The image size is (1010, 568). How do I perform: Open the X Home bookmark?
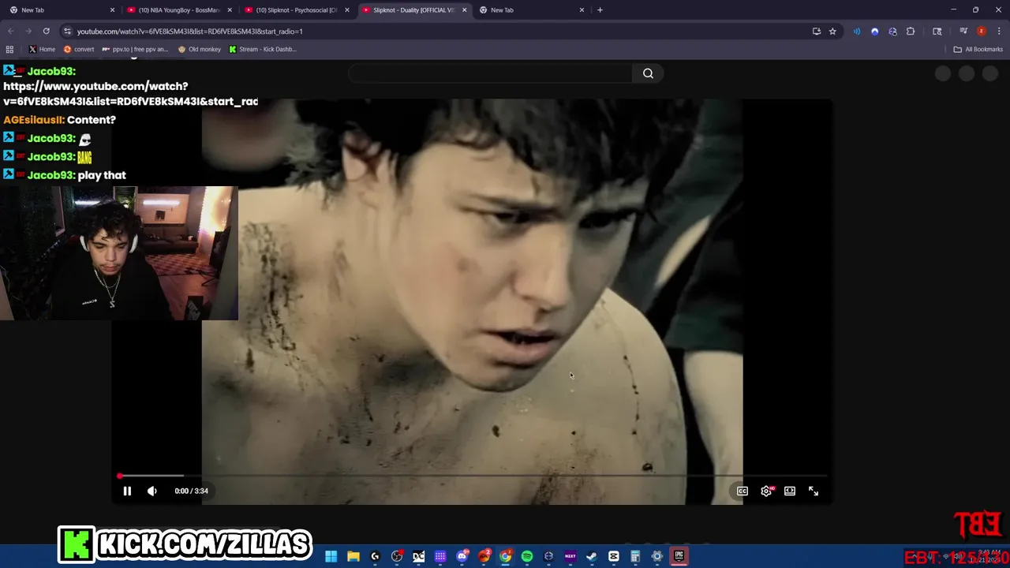click(x=42, y=49)
